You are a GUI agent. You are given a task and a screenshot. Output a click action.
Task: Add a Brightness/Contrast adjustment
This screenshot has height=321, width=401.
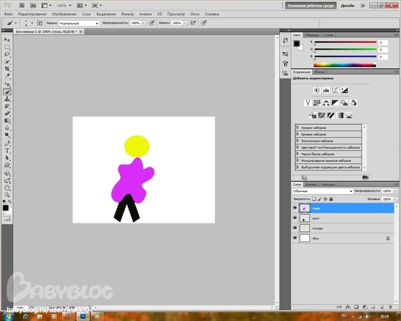pos(315,90)
